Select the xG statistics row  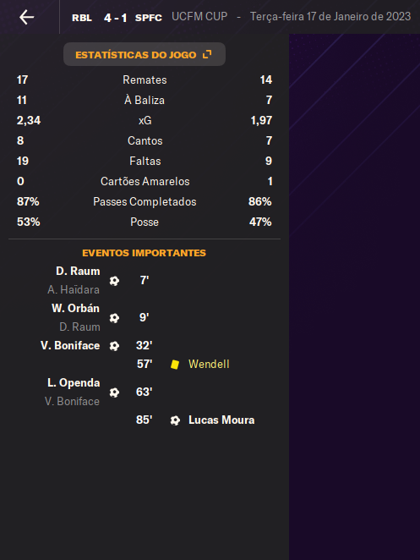145,120
